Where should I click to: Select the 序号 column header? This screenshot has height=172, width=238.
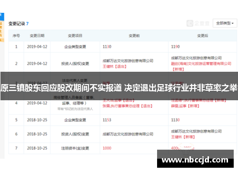pyautogui.click(x=16, y=36)
